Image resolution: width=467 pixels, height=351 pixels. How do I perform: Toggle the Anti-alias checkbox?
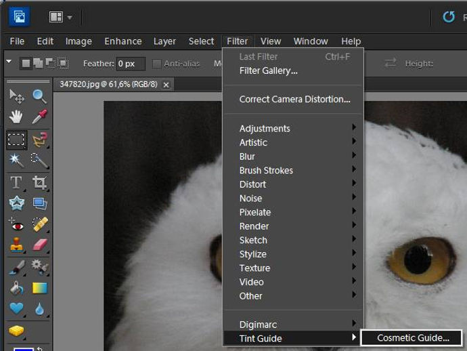(156, 64)
